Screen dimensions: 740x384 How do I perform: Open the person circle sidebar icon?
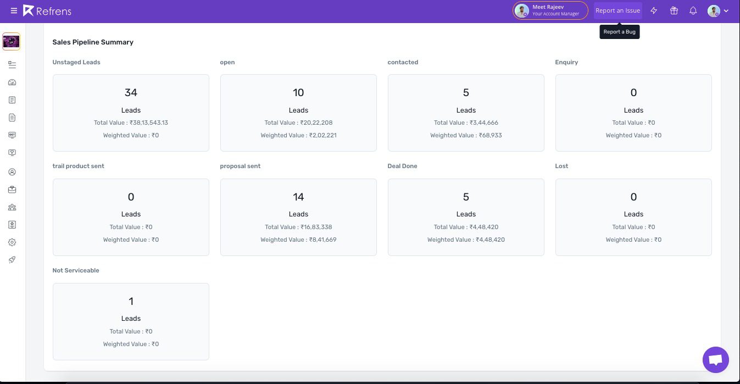pos(12,172)
